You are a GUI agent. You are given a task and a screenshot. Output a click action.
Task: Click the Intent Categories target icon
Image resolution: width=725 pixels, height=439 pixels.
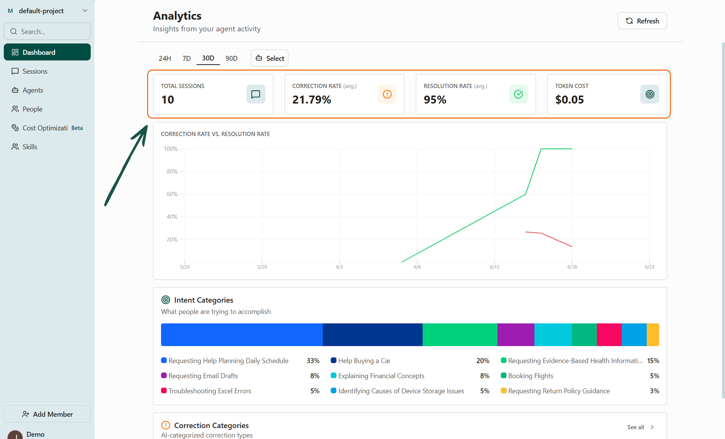[166, 300]
